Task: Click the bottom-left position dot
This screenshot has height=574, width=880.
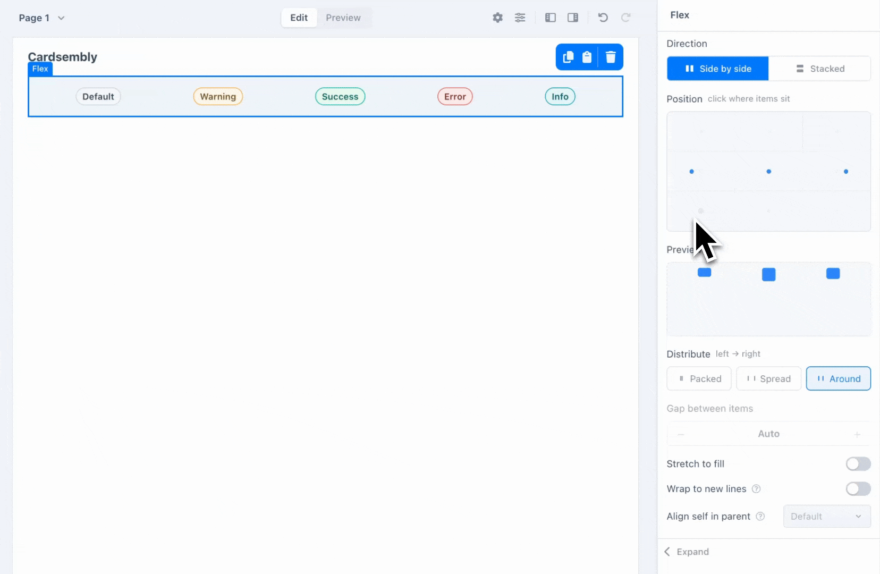Action: (x=701, y=211)
